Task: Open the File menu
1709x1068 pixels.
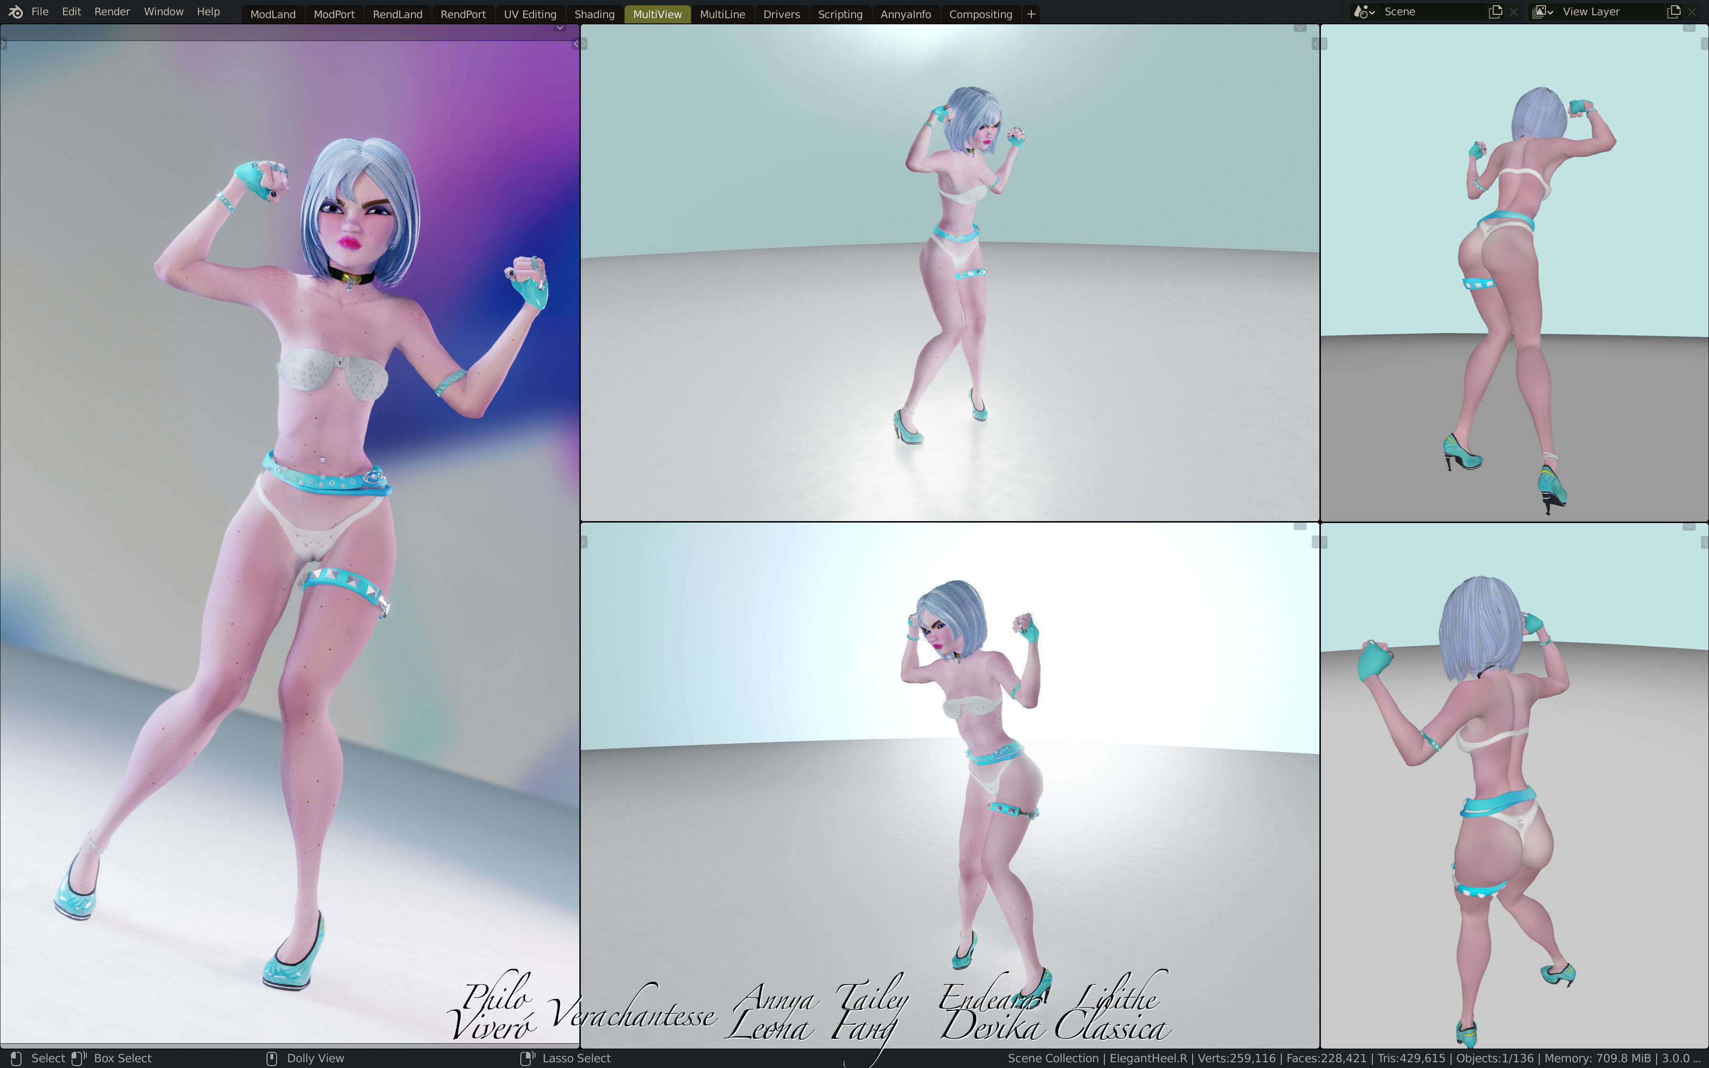Action: pyautogui.click(x=40, y=12)
